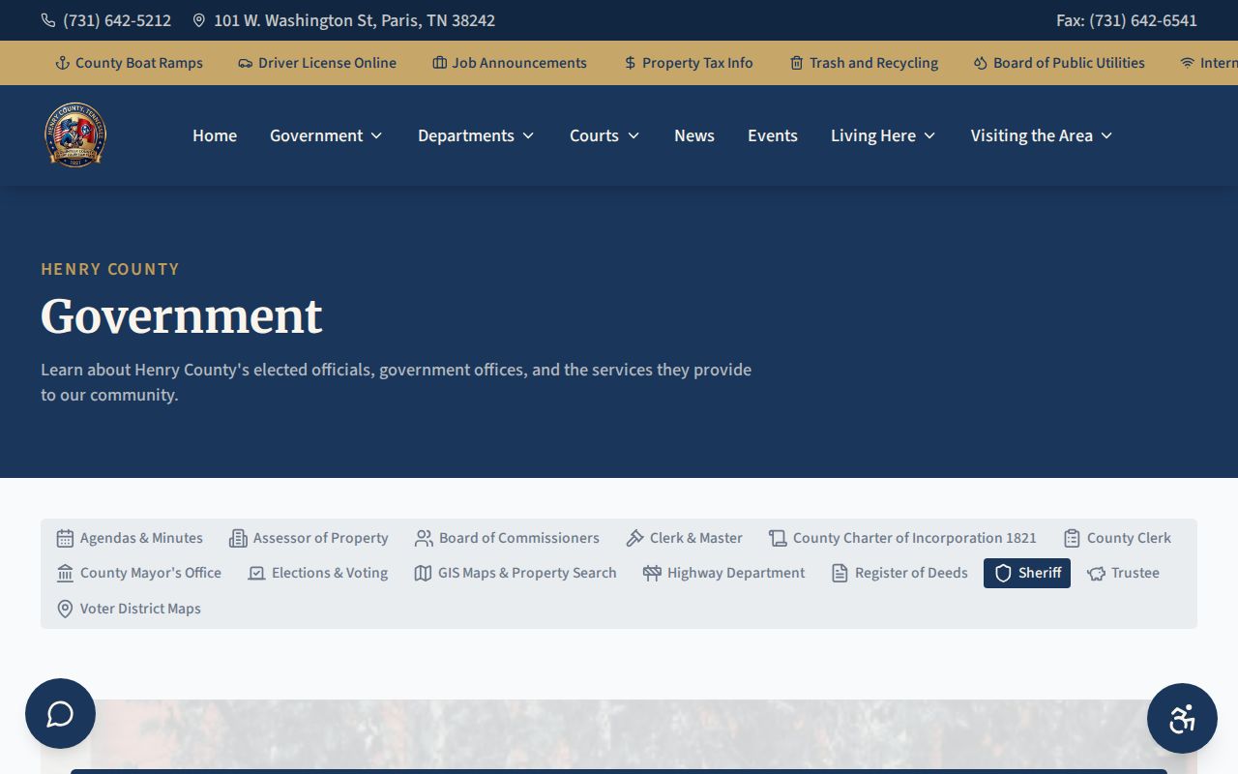
Task: Open the County Clerk link
Action: [x=1117, y=538]
